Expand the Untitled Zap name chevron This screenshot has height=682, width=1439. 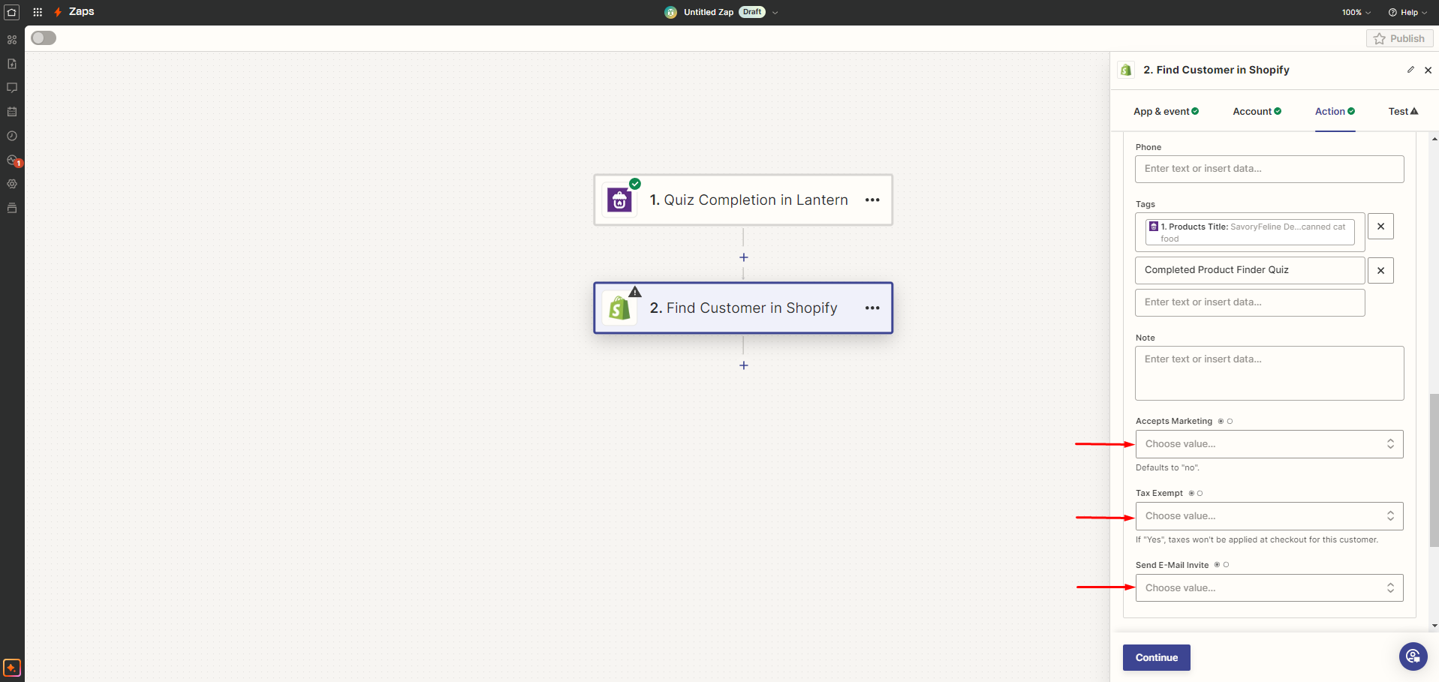pyautogui.click(x=775, y=13)
